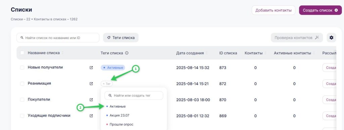344x130 pixels.
Task: Select the Новые получатели row checkbox
Action: click(x=22, y=68)
